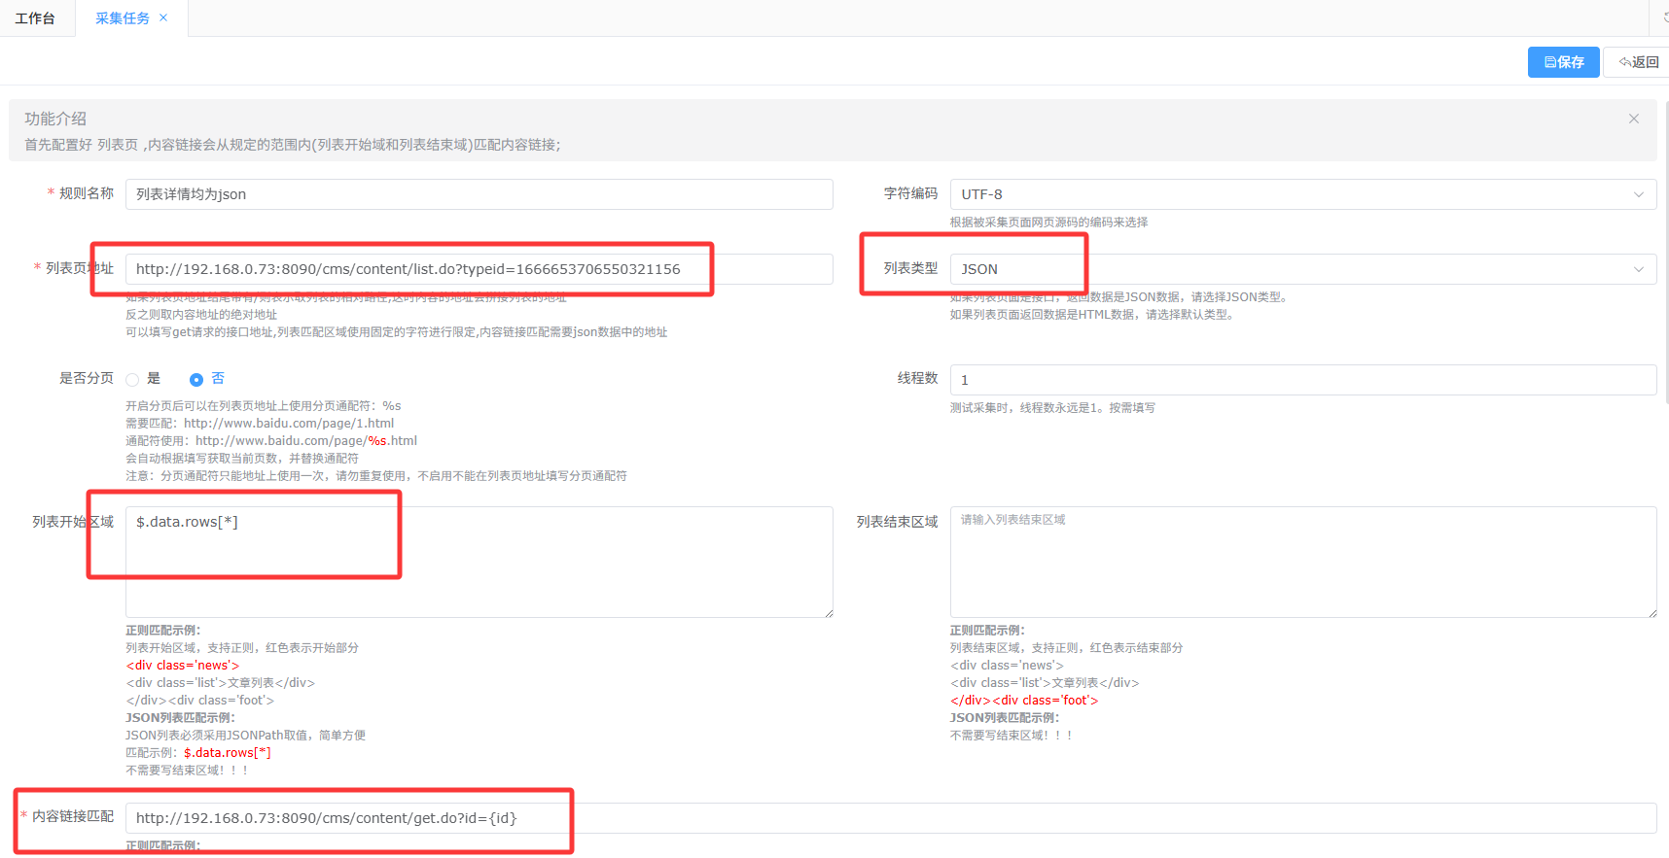Click the 保存 save button
The width and height of the screenshot is (1669, 858).
tap(1563, 62)
